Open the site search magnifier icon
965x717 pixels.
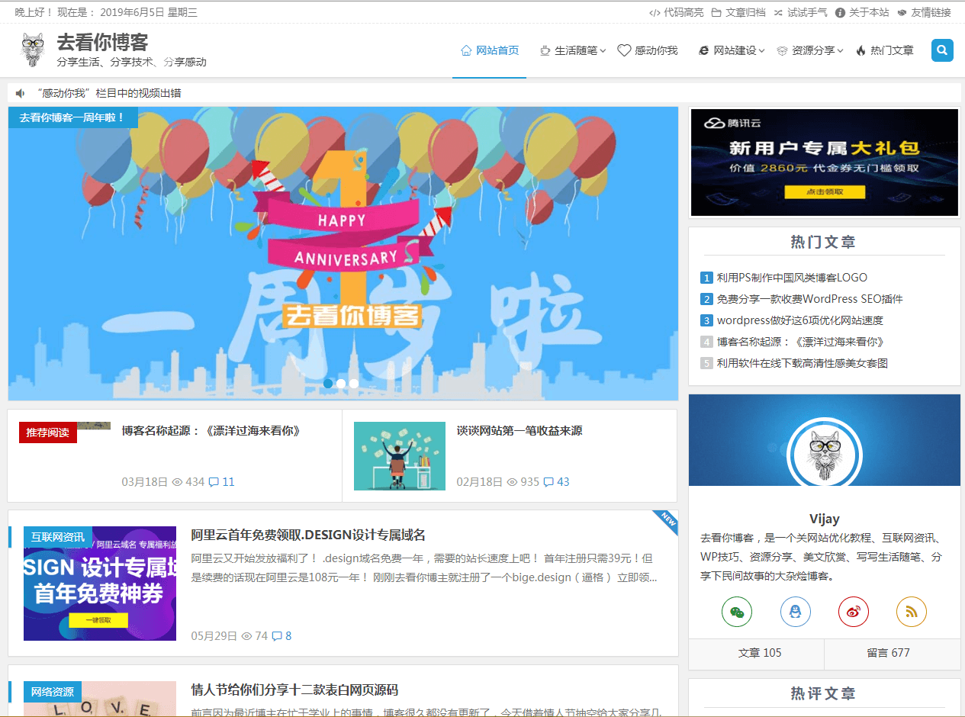pyautogui.click(x=942, y=50)
